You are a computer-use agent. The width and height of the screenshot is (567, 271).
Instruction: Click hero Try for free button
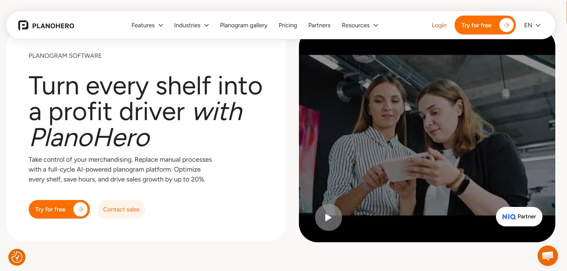[x=59, y=209]
